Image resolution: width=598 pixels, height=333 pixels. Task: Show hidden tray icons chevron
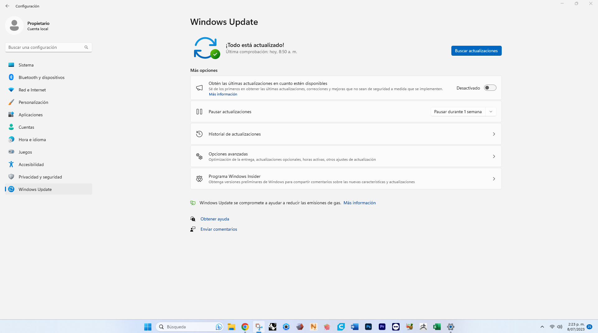click(x=542, y=327)
